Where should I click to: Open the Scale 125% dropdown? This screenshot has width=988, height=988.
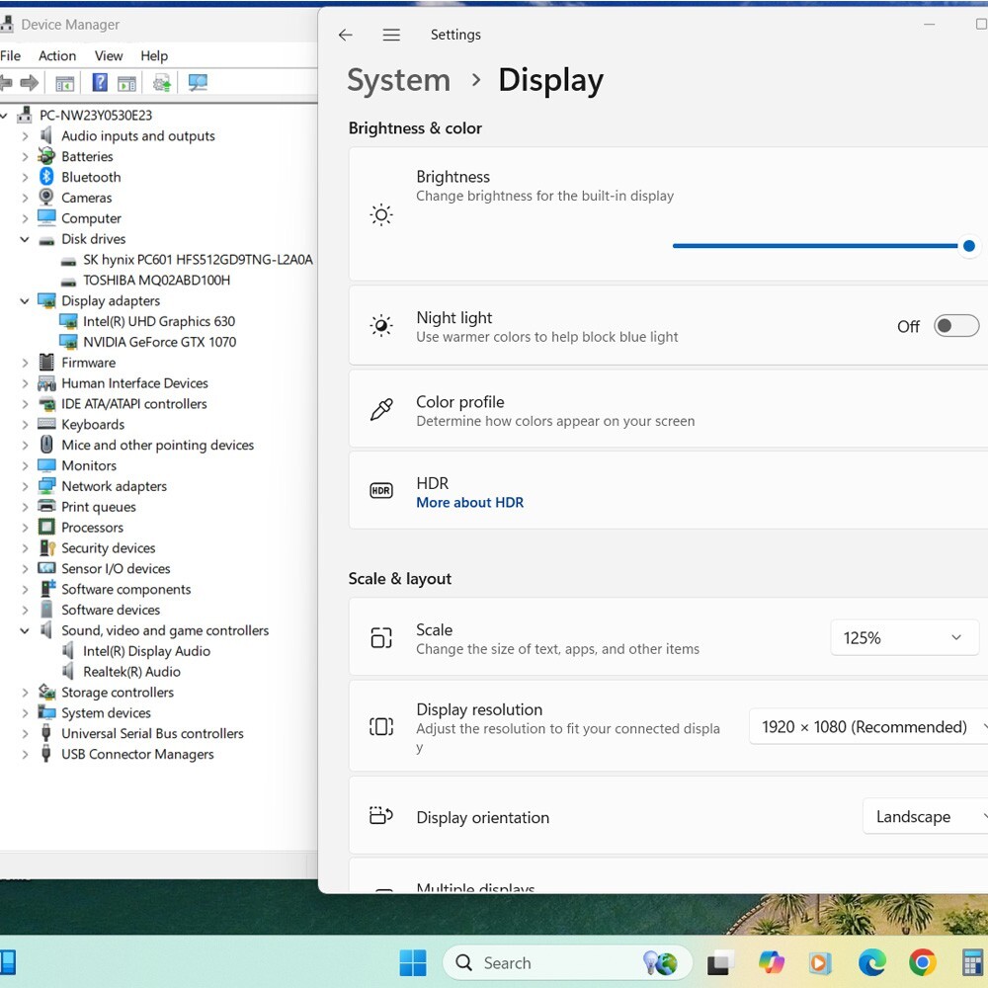click(904, 637)
